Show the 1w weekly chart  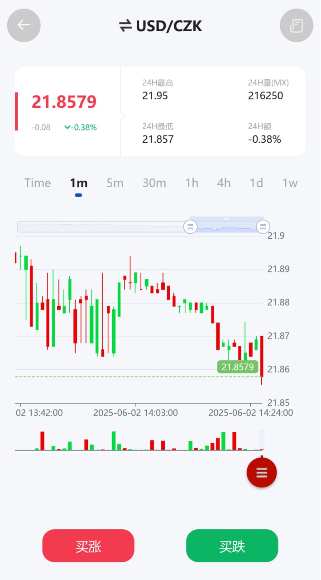pyautogui.click(x=290, y=183)
